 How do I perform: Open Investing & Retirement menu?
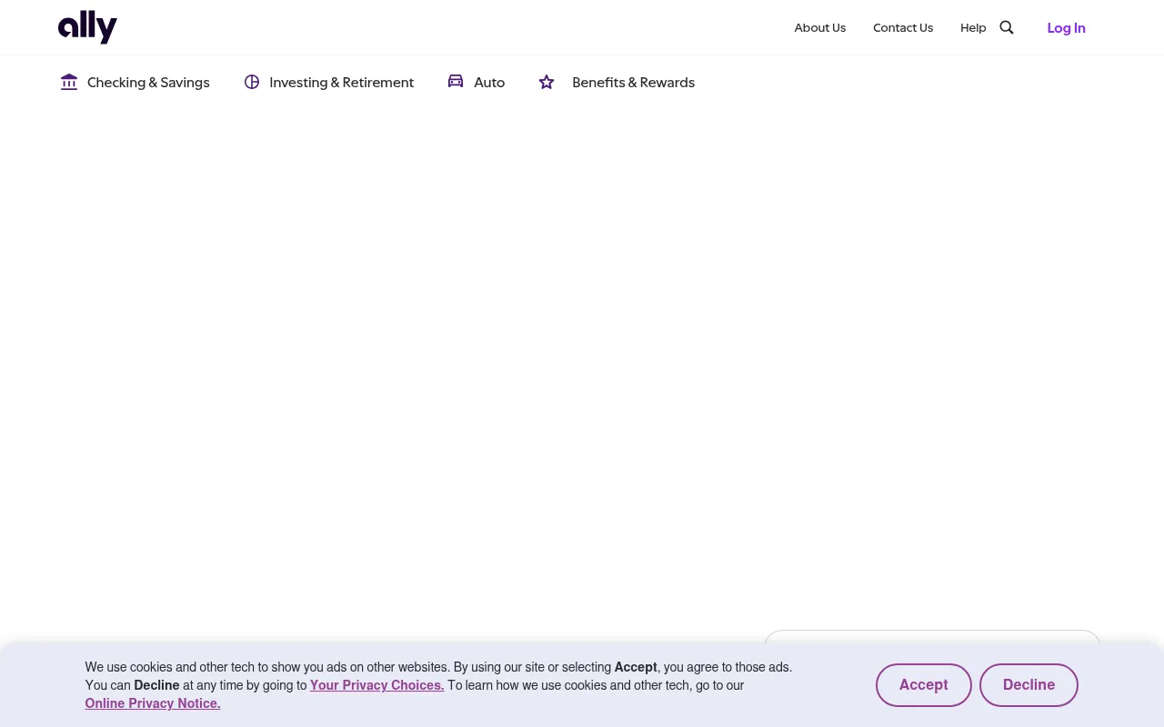coord(342,83)
